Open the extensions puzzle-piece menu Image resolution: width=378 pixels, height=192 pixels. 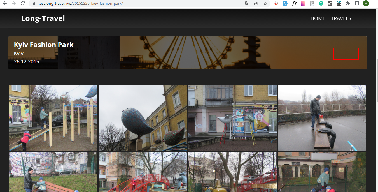pos(348,4)
